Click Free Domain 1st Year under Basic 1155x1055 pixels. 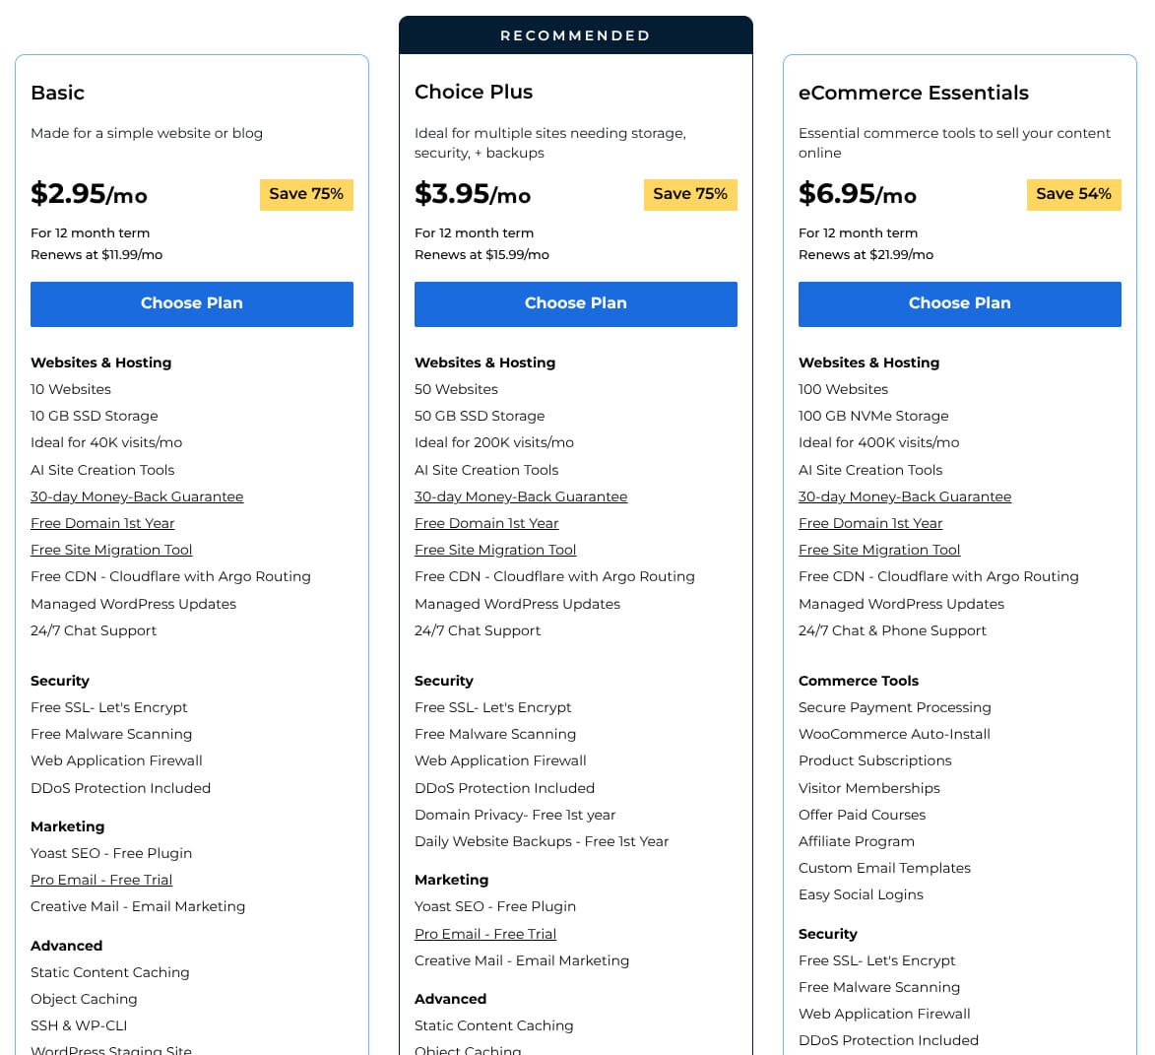tap(102, 523)
